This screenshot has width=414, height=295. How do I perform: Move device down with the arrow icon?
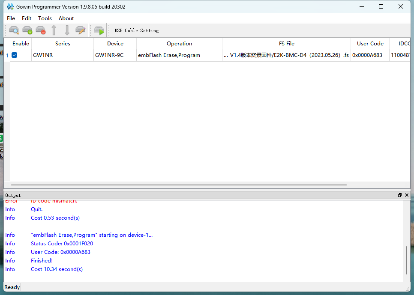pos(67,30)
